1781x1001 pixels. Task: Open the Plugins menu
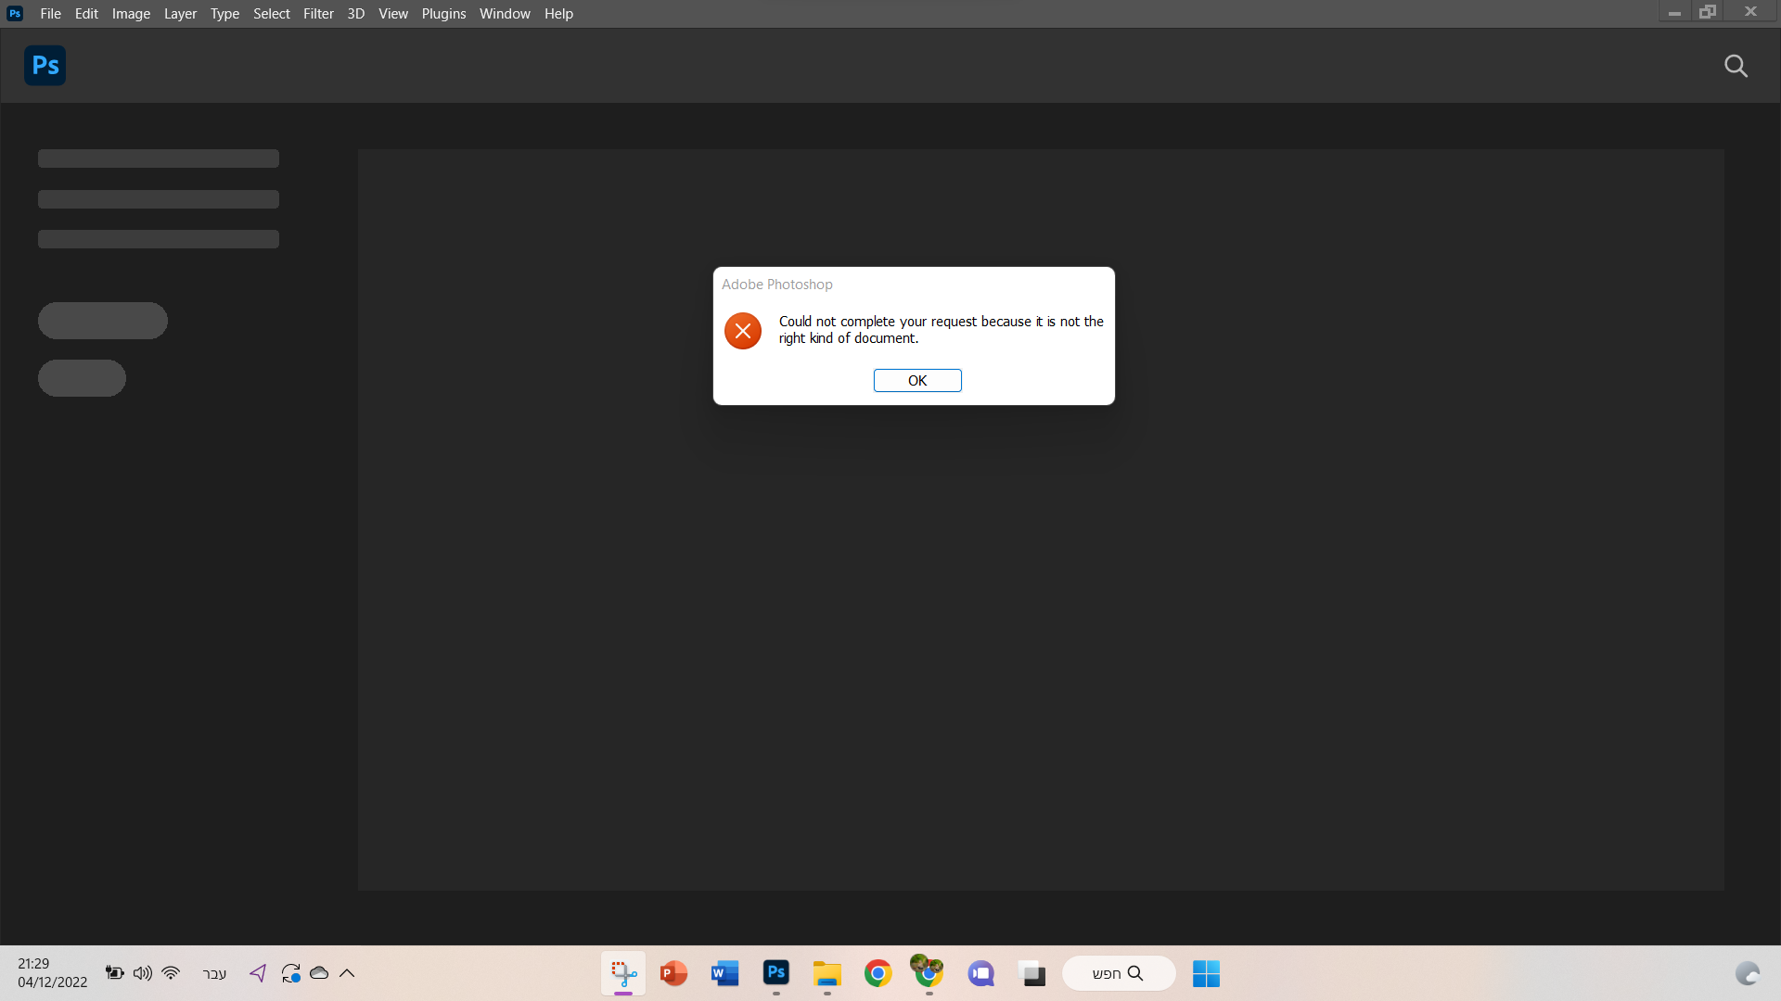pyautogui.click(x=443, y=14)
